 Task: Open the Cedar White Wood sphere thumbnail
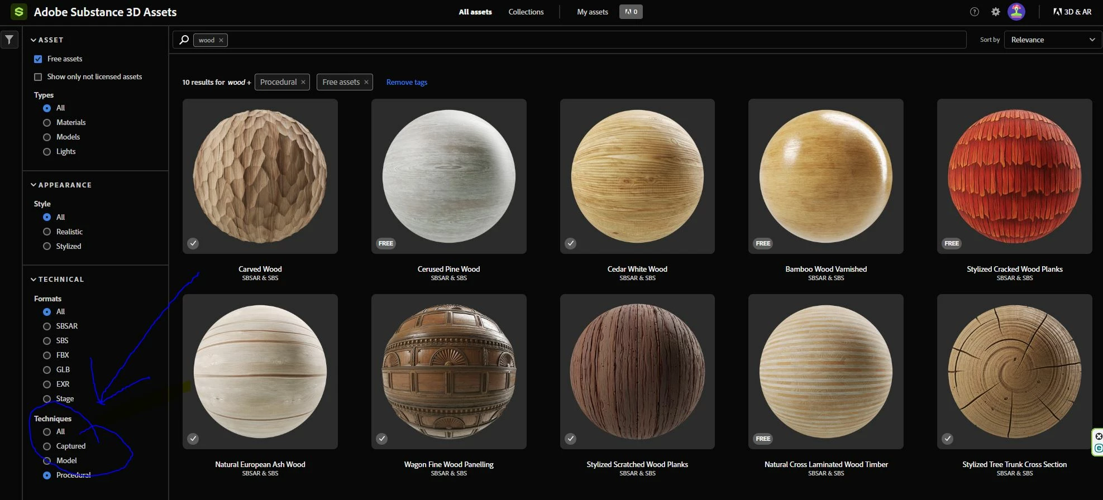(637, 176)
